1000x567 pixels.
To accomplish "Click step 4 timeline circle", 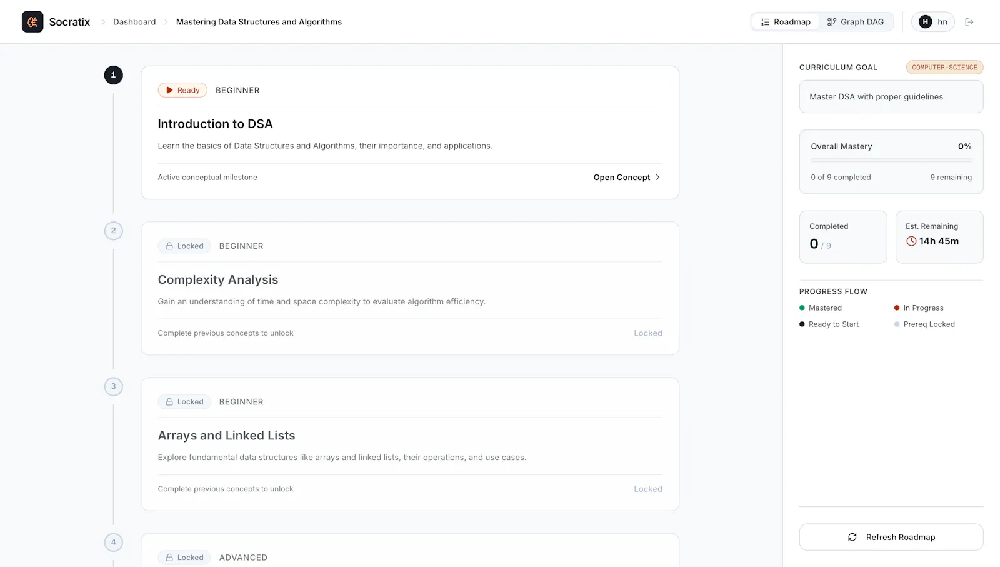I will point(113,542).
